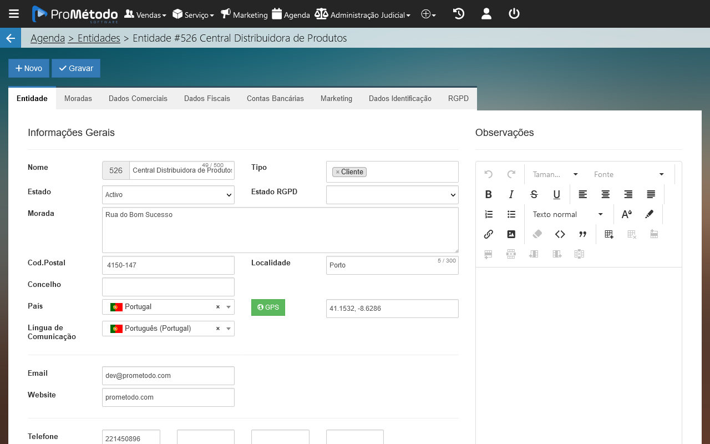
Task: Insert a table in the editor
Action: (x=609, y=234)
